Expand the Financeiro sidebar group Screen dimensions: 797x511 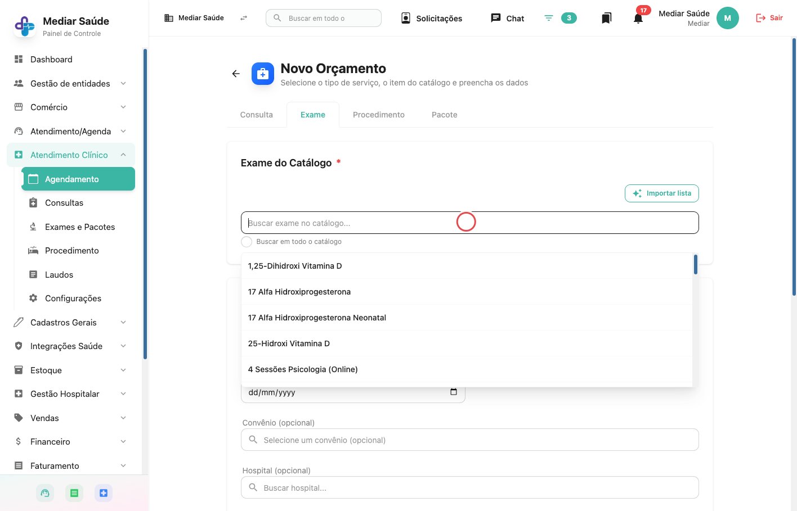click(x=70, y=441)
